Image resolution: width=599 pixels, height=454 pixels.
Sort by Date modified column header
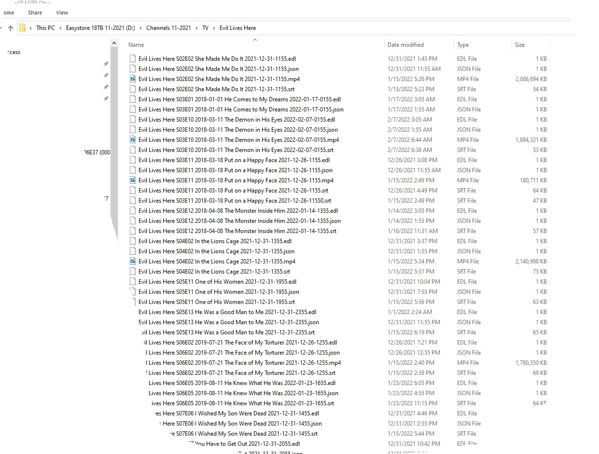click(405, 45)
